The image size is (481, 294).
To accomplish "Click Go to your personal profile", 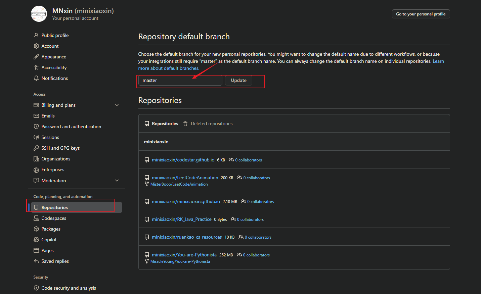I will pyautogui.click(x=421, y=14).
